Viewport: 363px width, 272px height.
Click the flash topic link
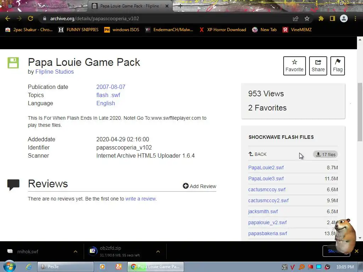point(102,95)
